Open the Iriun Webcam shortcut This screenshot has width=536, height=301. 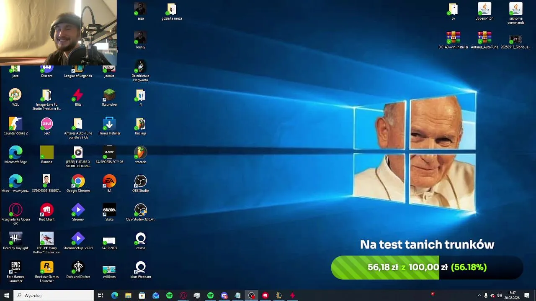coord(140,270)
